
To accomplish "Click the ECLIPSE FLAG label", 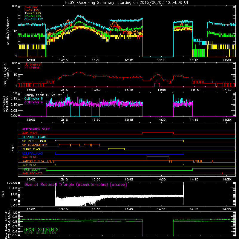I will pyautogui.click(x=33, y=153).
